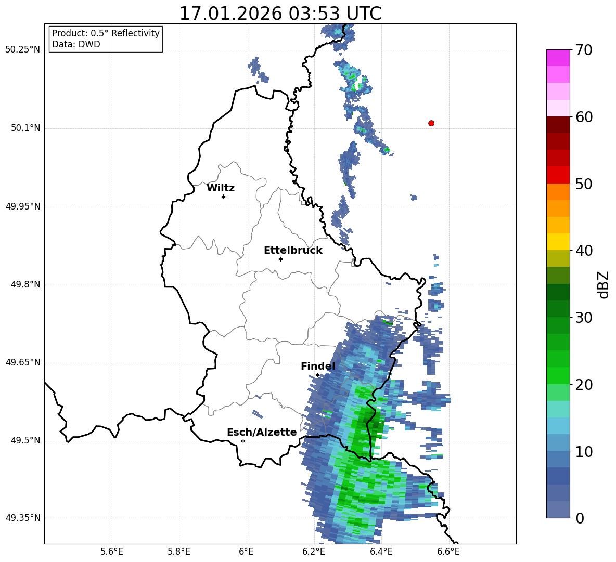616x562 pixels.
Task: Click the 6.2°E longitude label
Action: [314, 552]
